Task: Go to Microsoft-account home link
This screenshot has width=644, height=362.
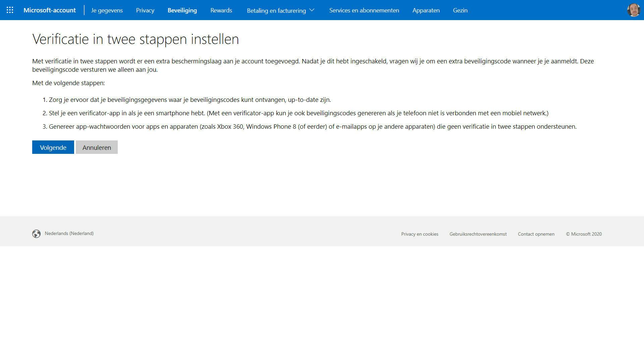Action: tap(50, 10)
